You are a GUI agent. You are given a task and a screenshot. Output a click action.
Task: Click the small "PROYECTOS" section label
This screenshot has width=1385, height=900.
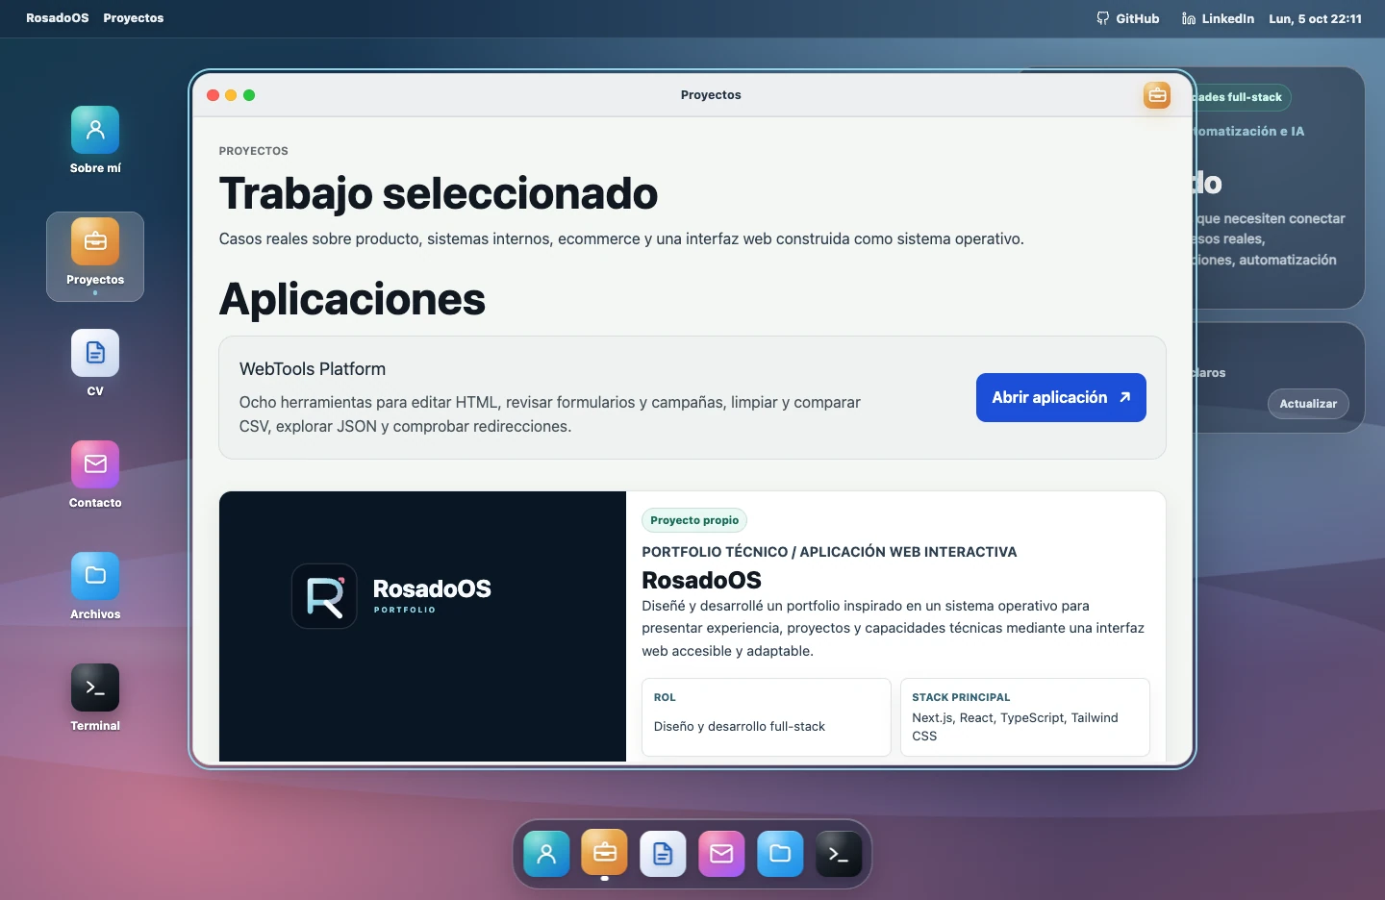point(254,151)
